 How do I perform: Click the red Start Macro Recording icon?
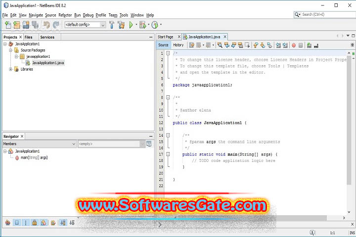click(294, 45)
